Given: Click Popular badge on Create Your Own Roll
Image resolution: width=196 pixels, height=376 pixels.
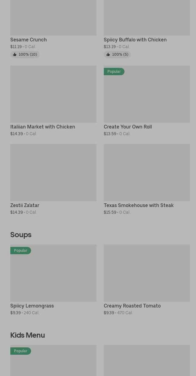Looking at the screenshot, I should 114,72.
